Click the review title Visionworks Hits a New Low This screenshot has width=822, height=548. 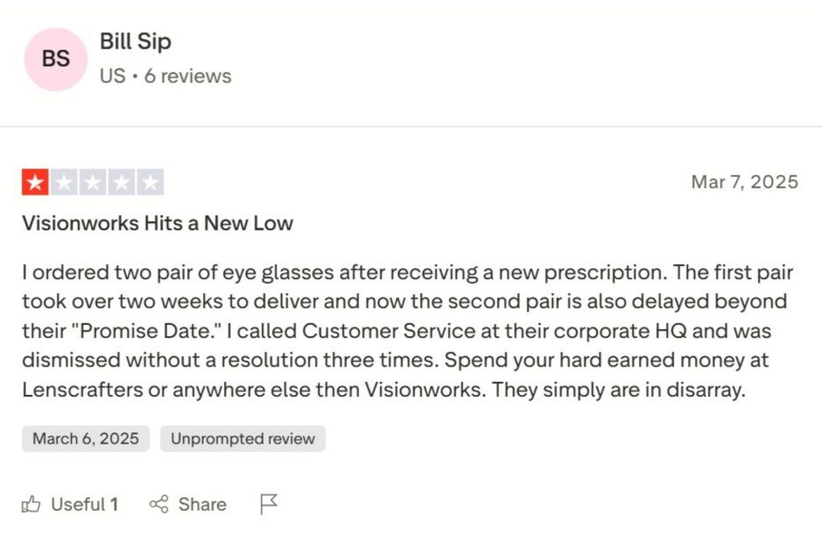pos(157,223)
